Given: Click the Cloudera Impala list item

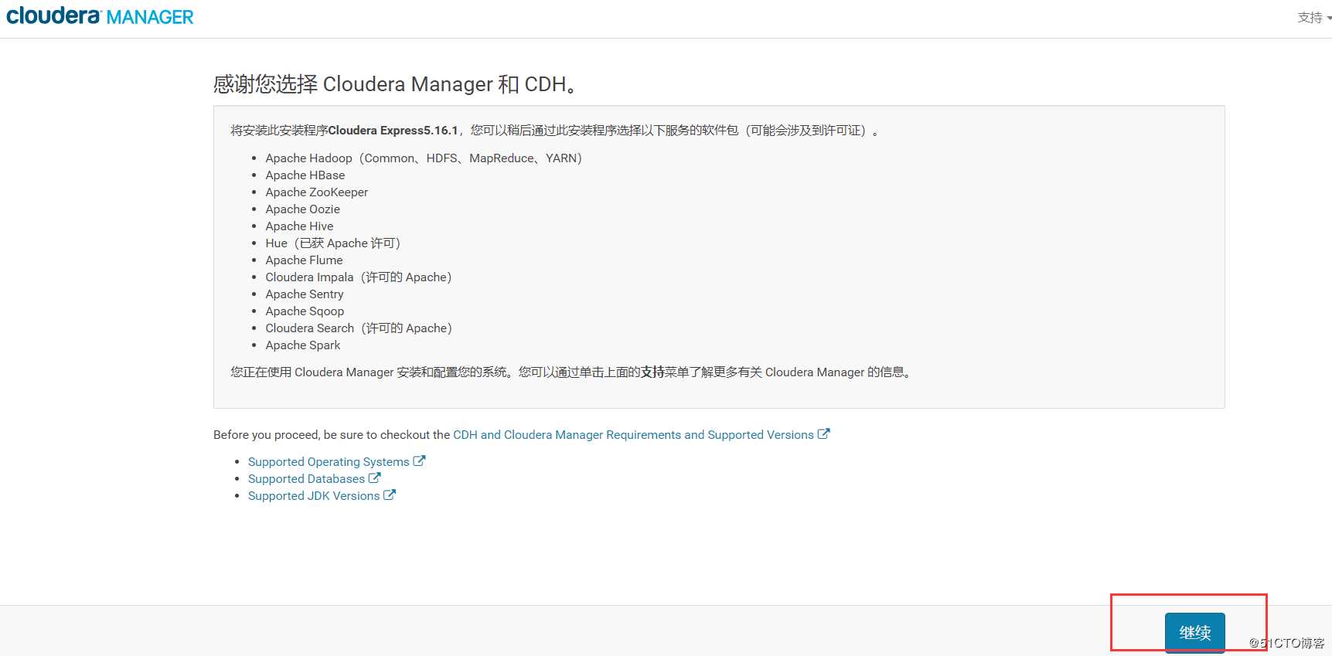Looking at the screenshot, I should [359, 277].
